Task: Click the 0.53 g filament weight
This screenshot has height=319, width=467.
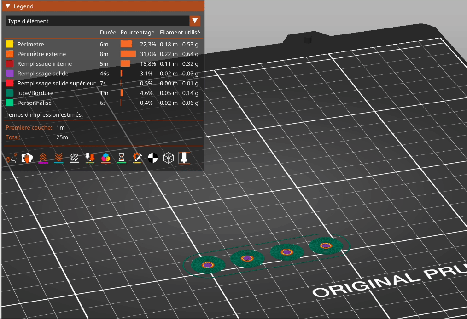Action: pos(190,44)
